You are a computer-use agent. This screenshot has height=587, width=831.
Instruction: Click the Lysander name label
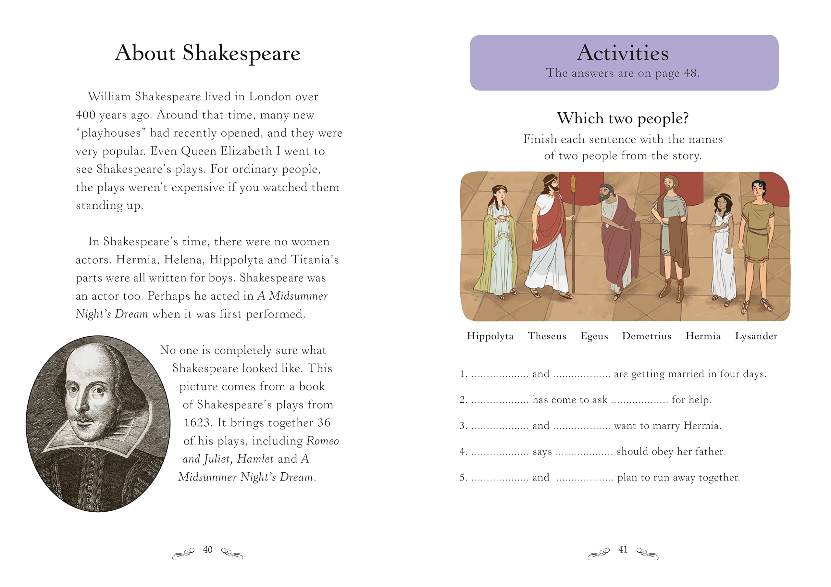click(756, 336)
